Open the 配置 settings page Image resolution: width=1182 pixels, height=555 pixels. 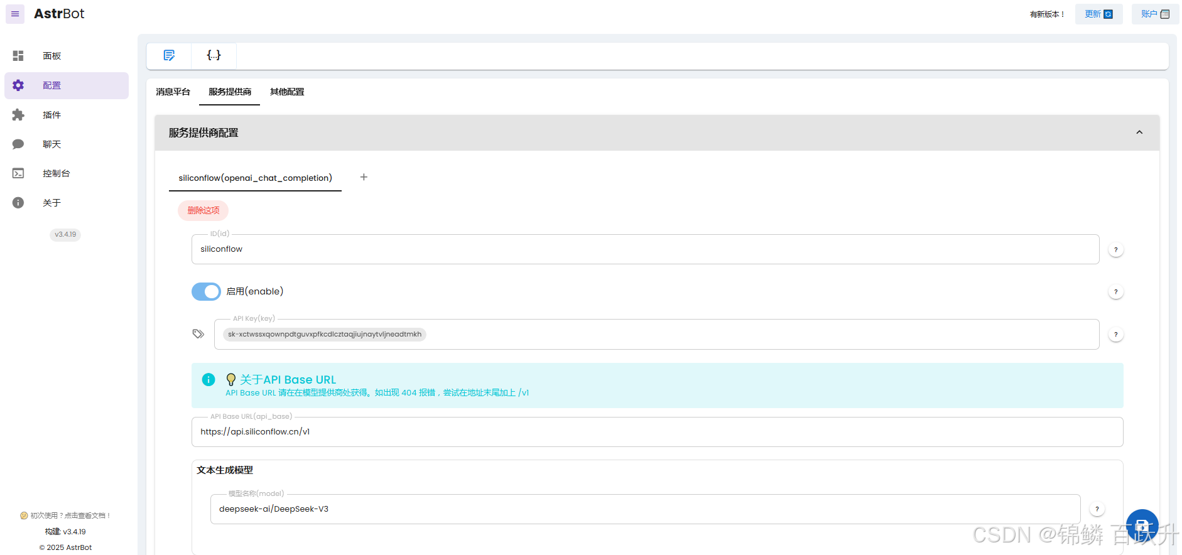coord(67,85)
